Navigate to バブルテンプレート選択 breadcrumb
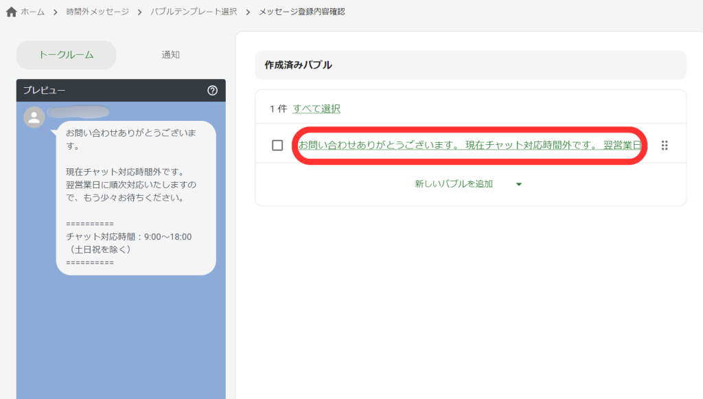The image size is (703, 399). click(x=194, y=12)
